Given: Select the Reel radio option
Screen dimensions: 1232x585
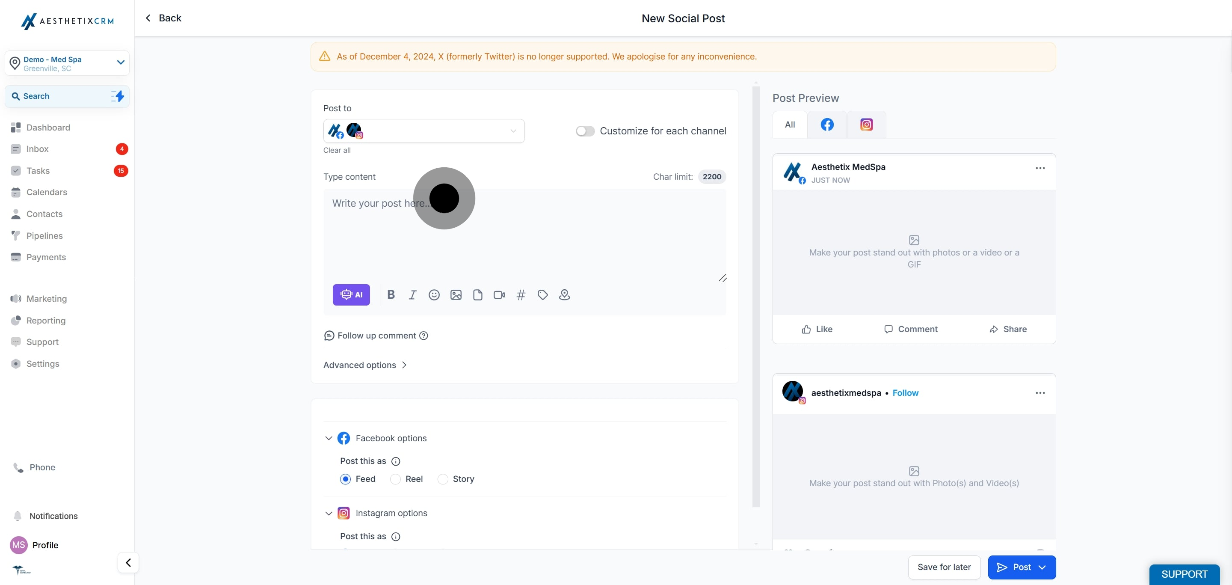Looking at the screenshot, I should point(395,479).
